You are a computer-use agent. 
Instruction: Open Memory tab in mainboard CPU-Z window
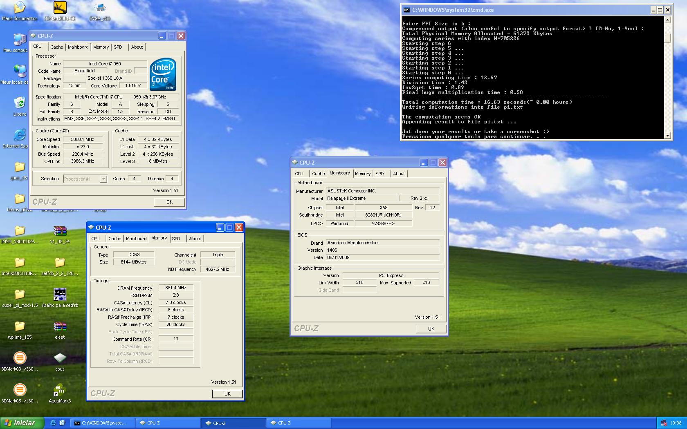tap(363, 174)
